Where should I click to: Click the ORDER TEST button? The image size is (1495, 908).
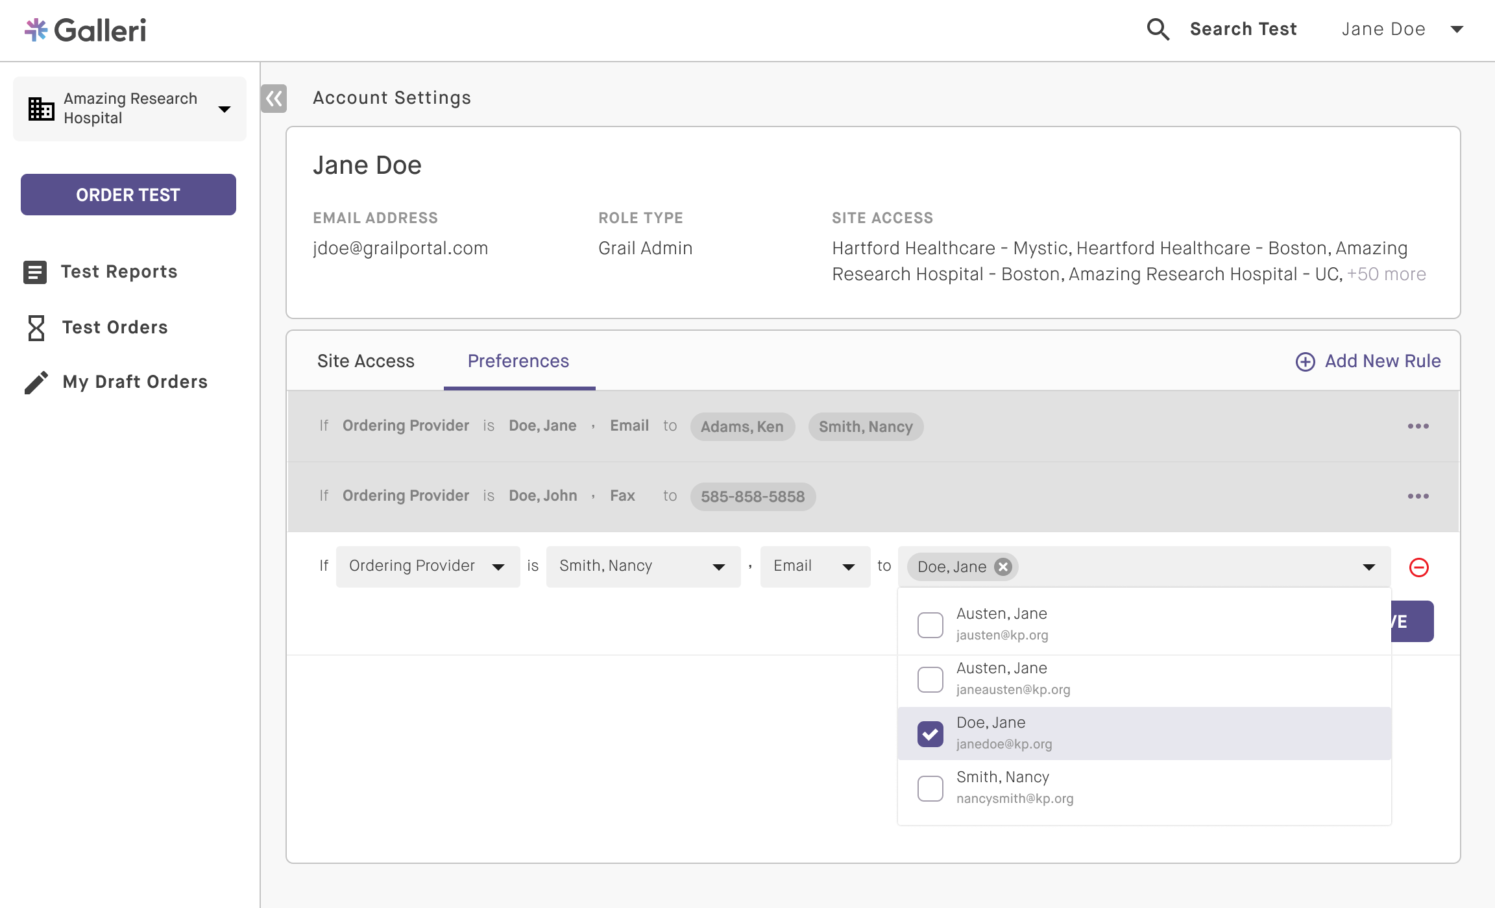pos(128,195)
